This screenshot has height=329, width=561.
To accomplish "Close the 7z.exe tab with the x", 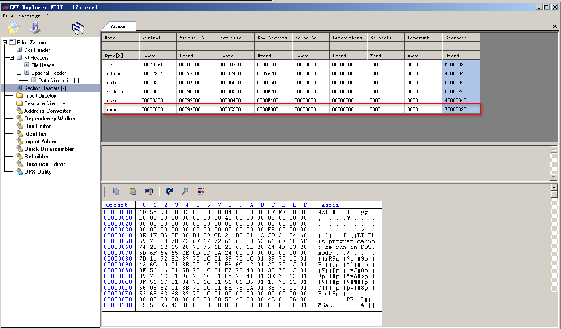I will click(555, 26).
